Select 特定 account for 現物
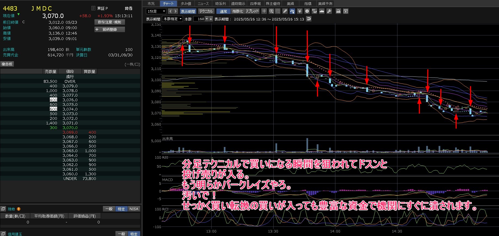The width and height of the screenshot is (499, 236). (x=121, y=209)
